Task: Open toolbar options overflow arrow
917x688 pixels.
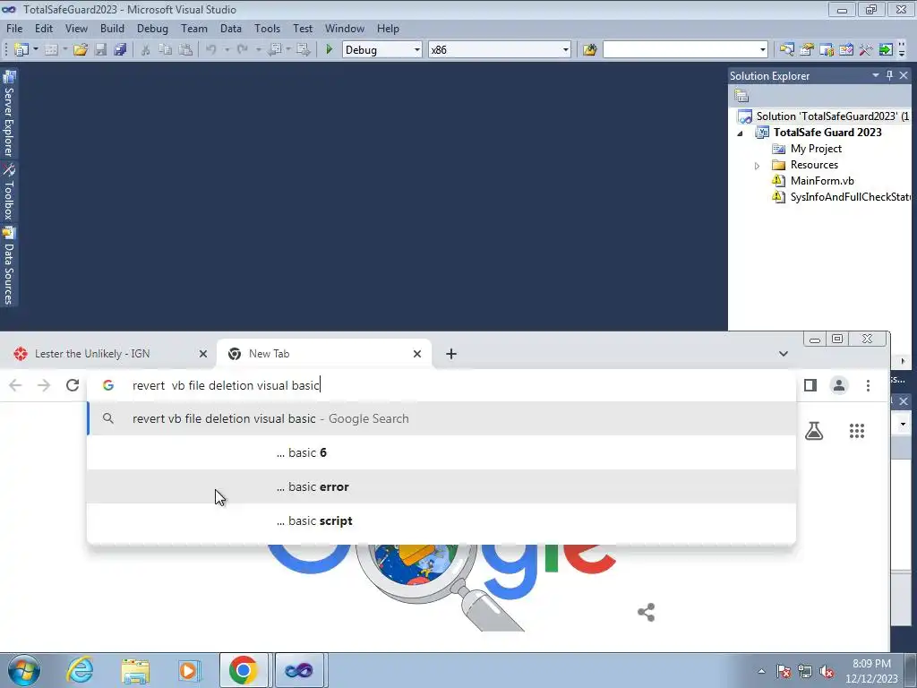Action: point(902,50)
